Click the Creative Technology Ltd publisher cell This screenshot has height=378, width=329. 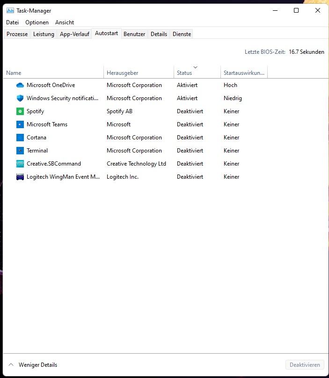pos(136,164)
